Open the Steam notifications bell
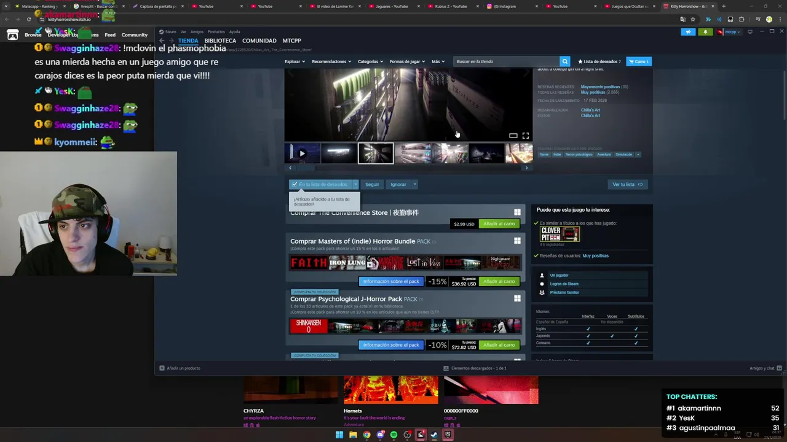 (x=705, y=32)
